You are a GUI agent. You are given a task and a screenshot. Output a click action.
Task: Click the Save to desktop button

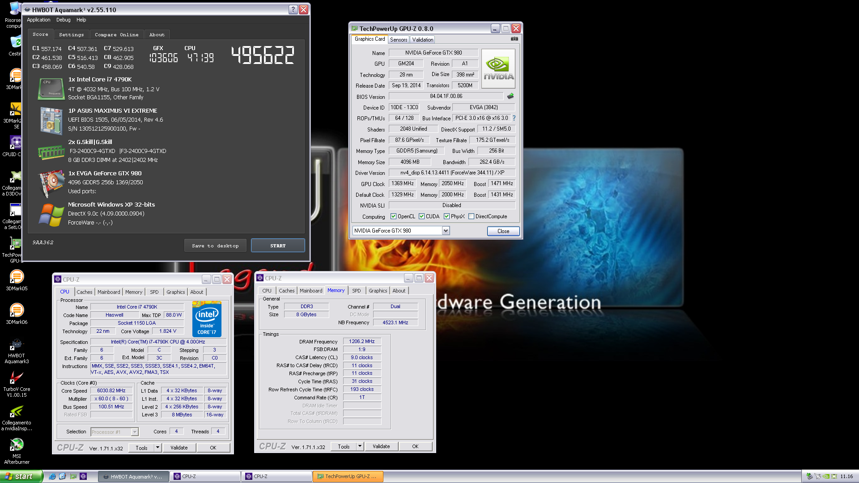[x=215, y=246]
